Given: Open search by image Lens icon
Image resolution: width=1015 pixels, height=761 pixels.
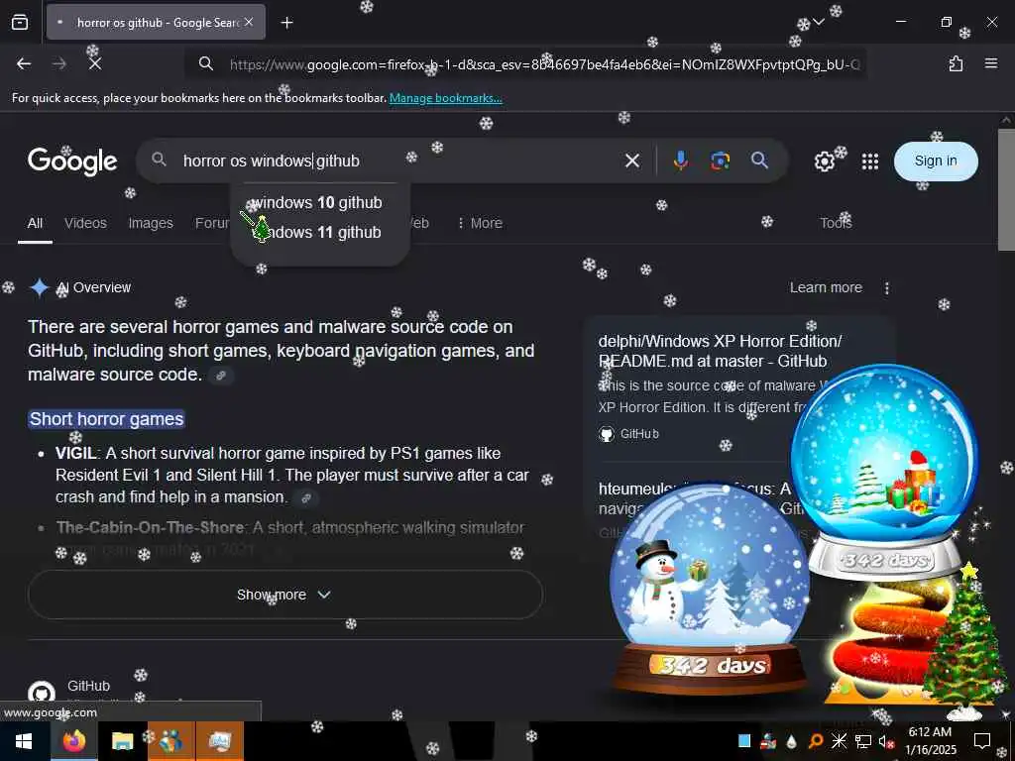Looking at the screenshot, I should (x=720, y=161).
